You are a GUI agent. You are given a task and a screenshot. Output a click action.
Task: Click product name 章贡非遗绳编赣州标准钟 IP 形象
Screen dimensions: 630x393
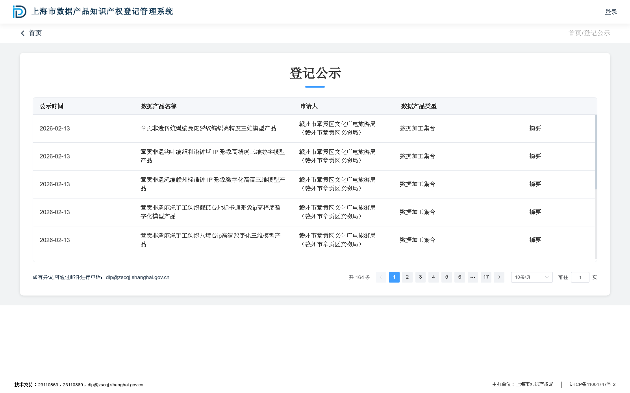tap(213, 184)
